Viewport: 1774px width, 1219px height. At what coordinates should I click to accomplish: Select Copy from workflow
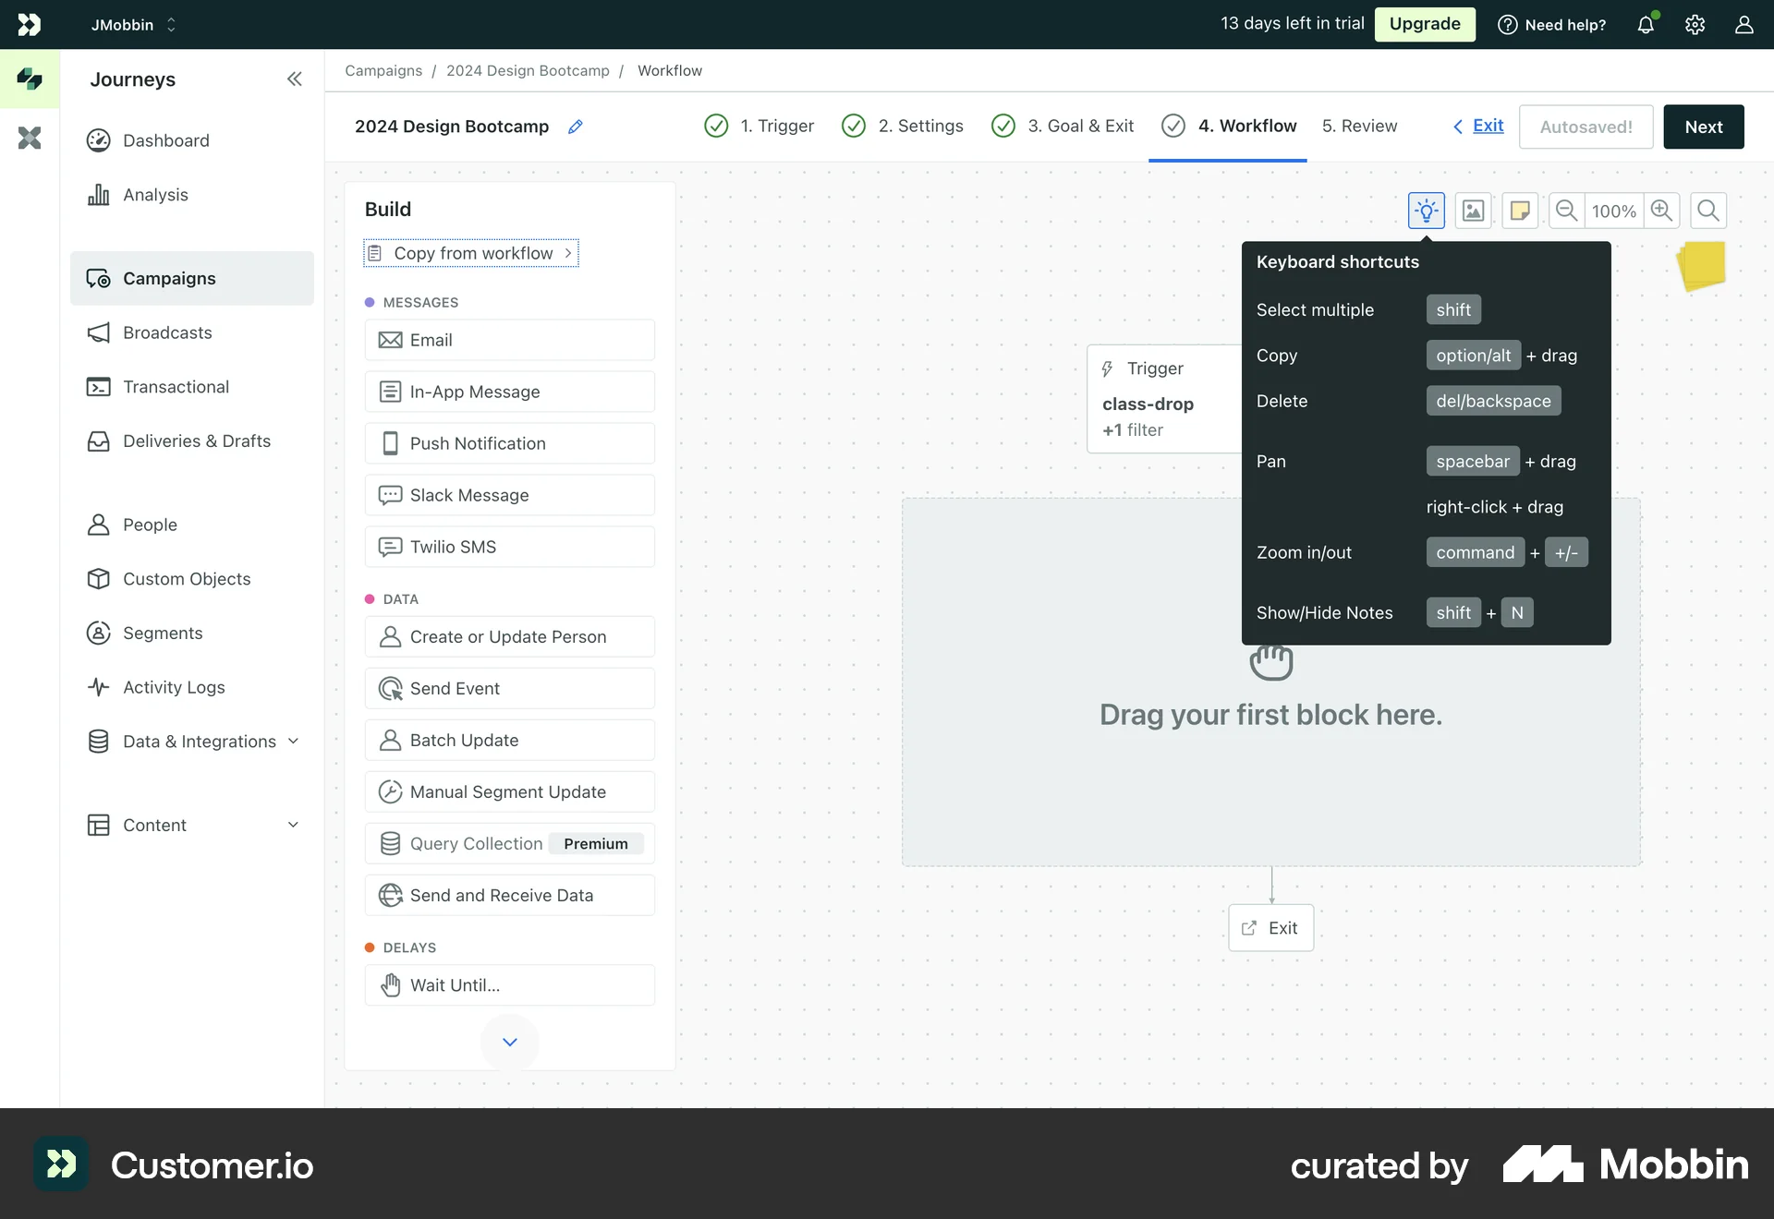click(470, 253)
